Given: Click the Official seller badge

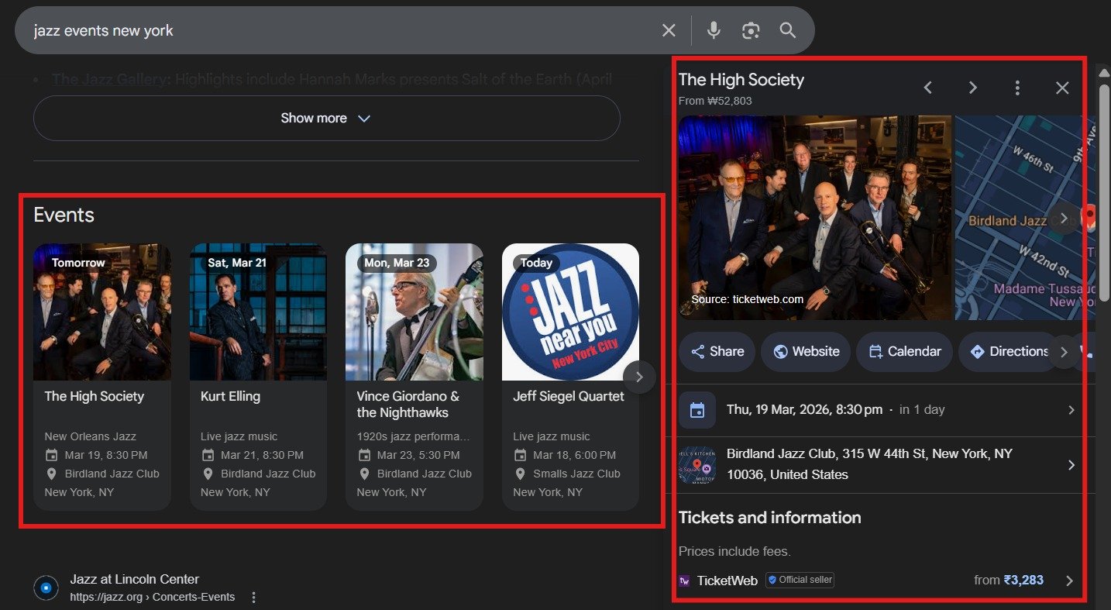Looking at the screenshot, I should tap(800, 580).
